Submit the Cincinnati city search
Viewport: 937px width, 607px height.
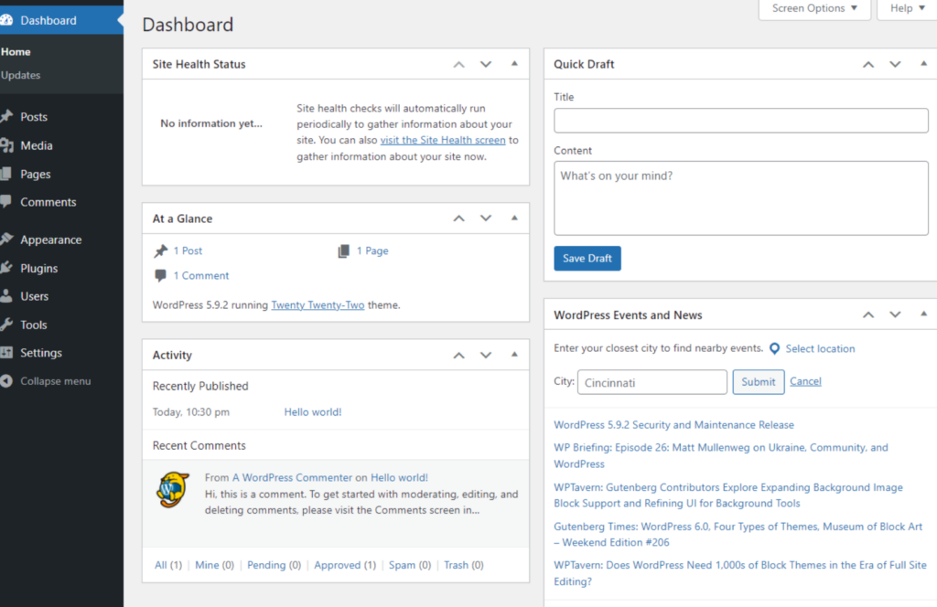coord(758,381)
